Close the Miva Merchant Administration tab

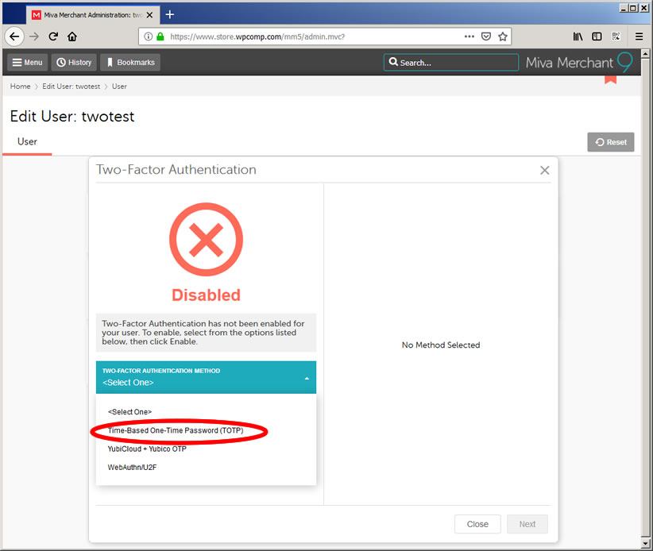point(150,15)
